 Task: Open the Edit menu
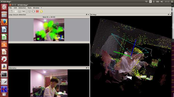tap(15, 8)
